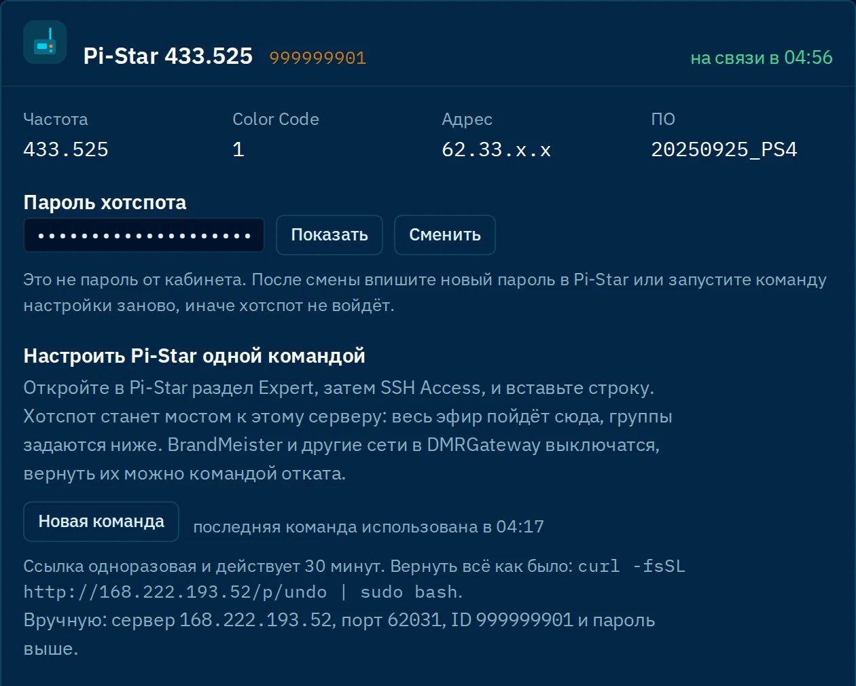This screenshot has height=686, width=856.
Task: Select the frequency value 433.525
Action: [x=66, y=149]
